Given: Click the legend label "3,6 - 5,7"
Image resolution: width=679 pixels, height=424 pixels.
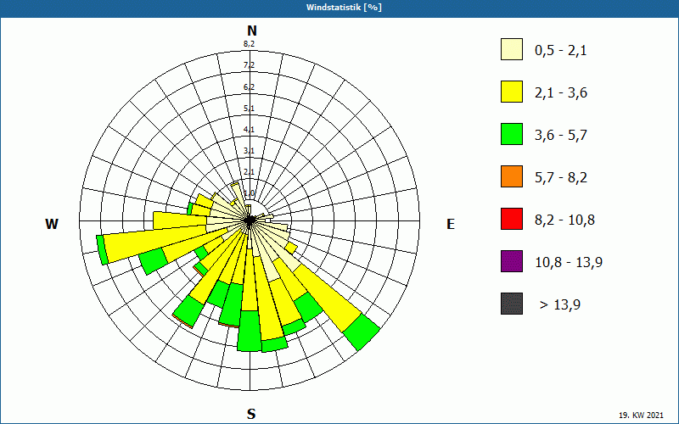Looking at the screenshot, I should point(561,136).
